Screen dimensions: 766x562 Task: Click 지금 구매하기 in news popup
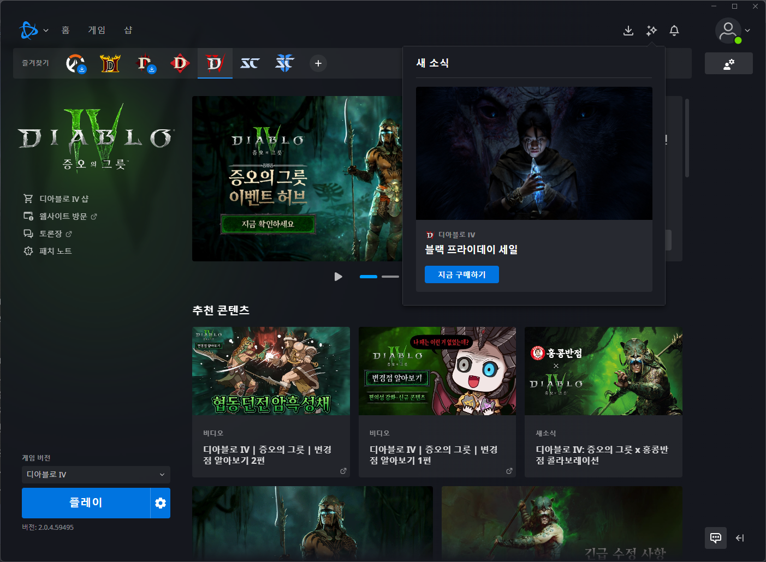(x=462, y=274)
